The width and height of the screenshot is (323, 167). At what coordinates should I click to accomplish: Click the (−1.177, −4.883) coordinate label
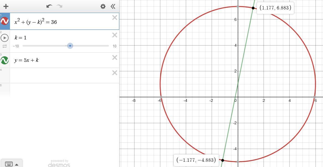click(x=196, y=160)
